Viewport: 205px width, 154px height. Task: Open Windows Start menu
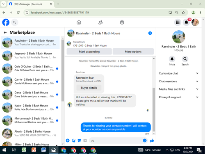tap(4, 150)
